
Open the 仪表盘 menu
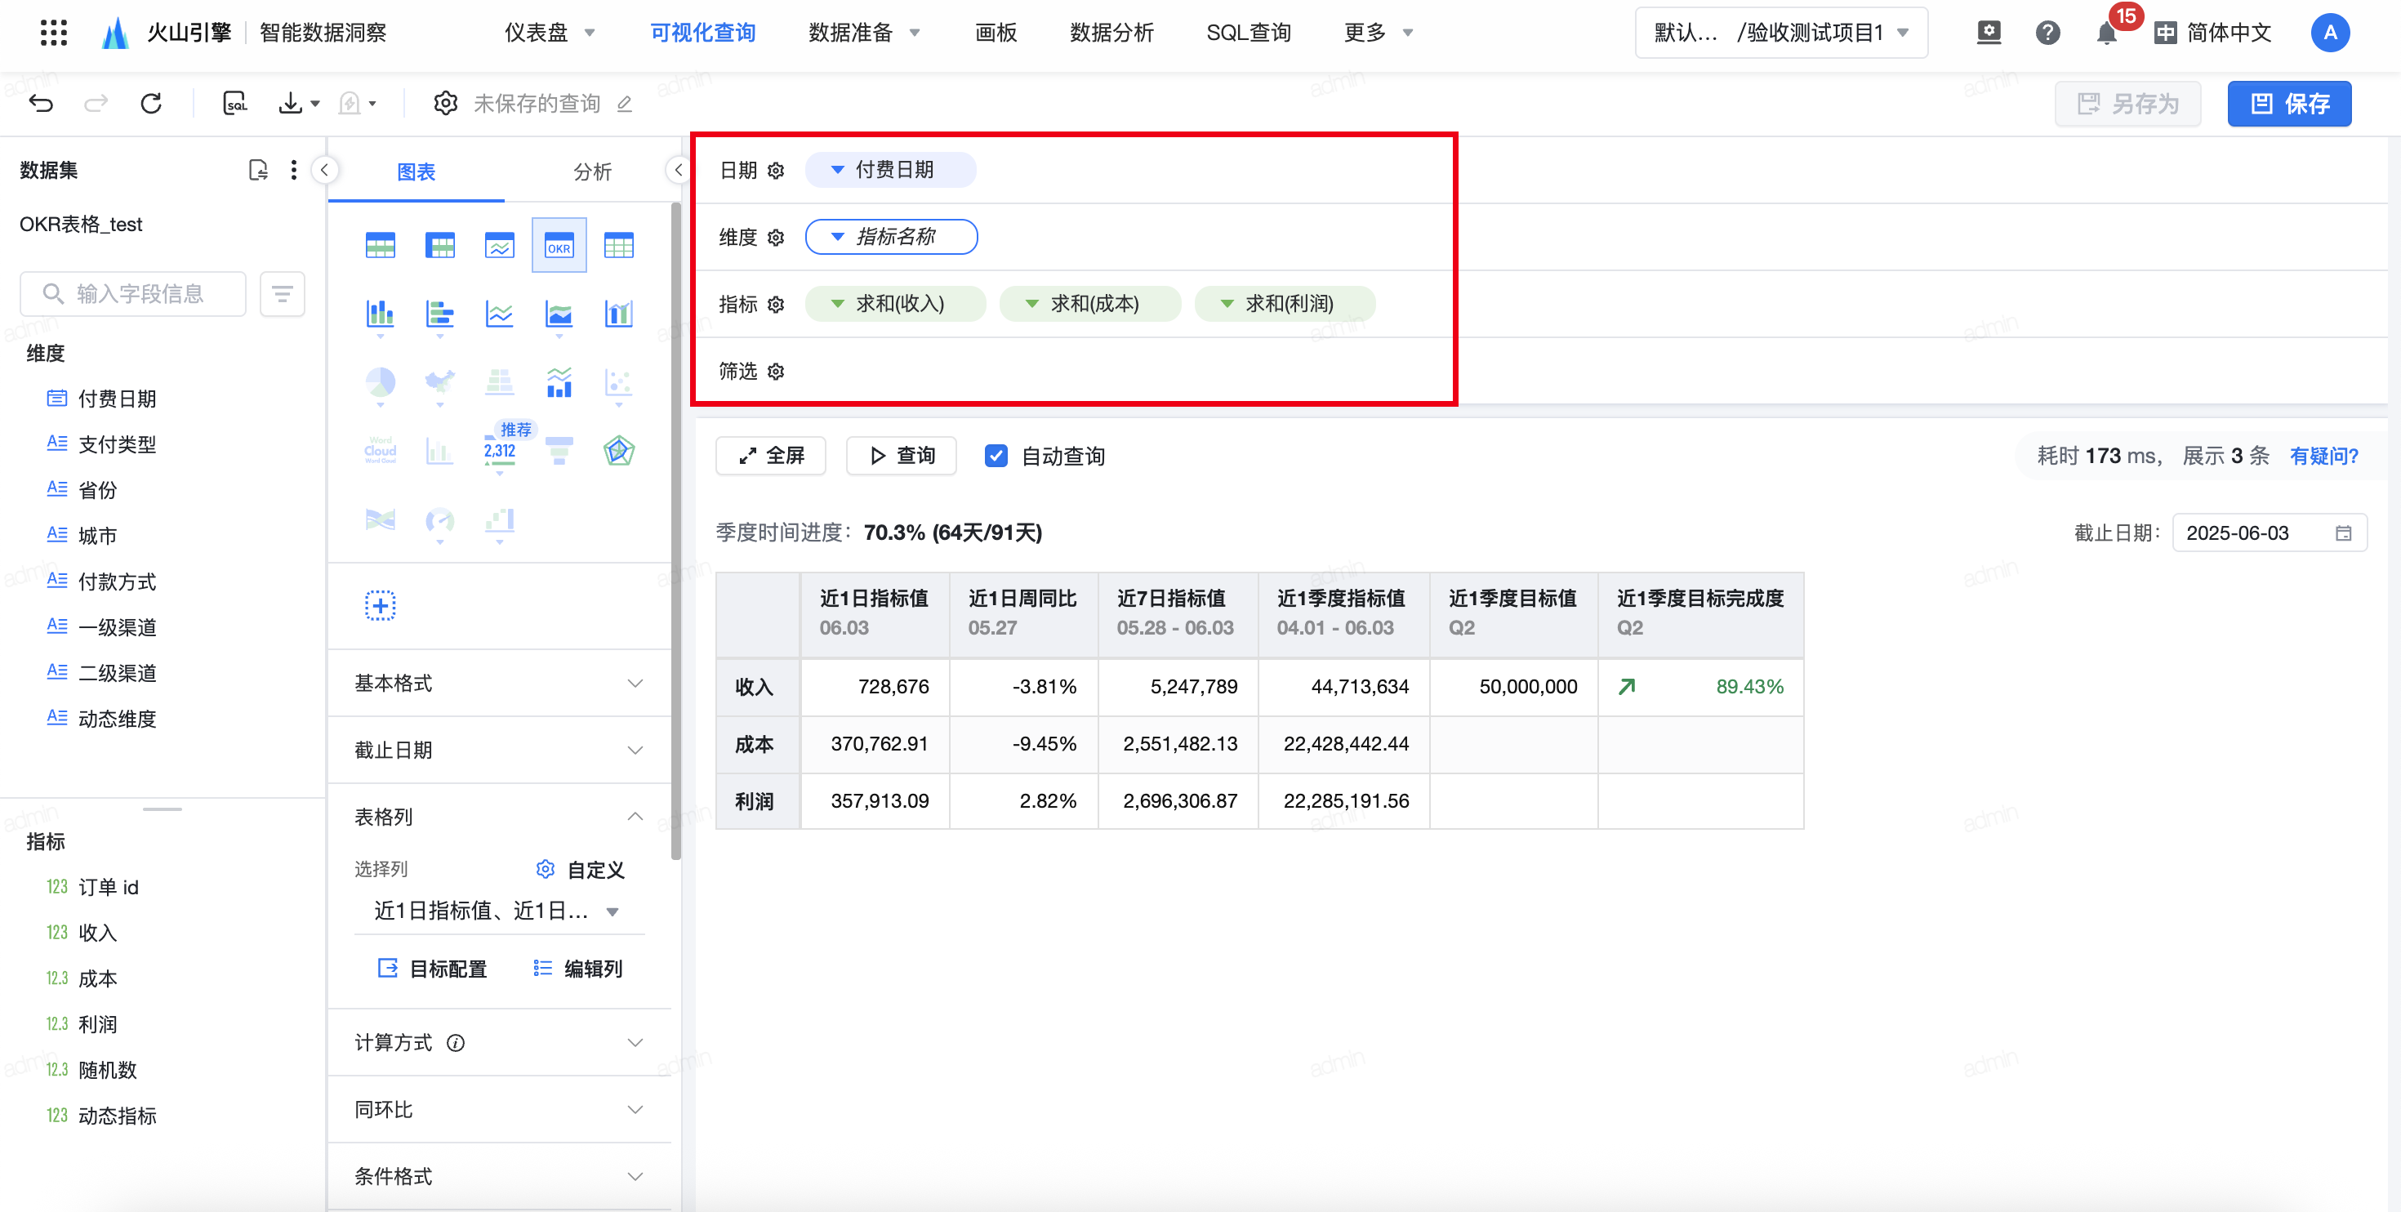point(550,33)
